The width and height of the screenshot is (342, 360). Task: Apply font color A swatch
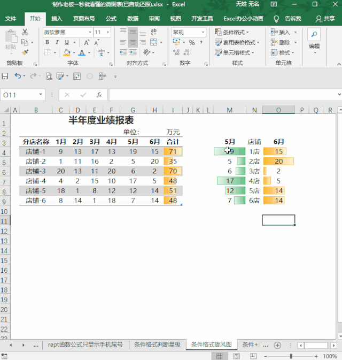click(82, 52)
